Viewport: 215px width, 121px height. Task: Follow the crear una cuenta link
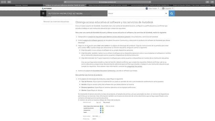pos(103,46)
